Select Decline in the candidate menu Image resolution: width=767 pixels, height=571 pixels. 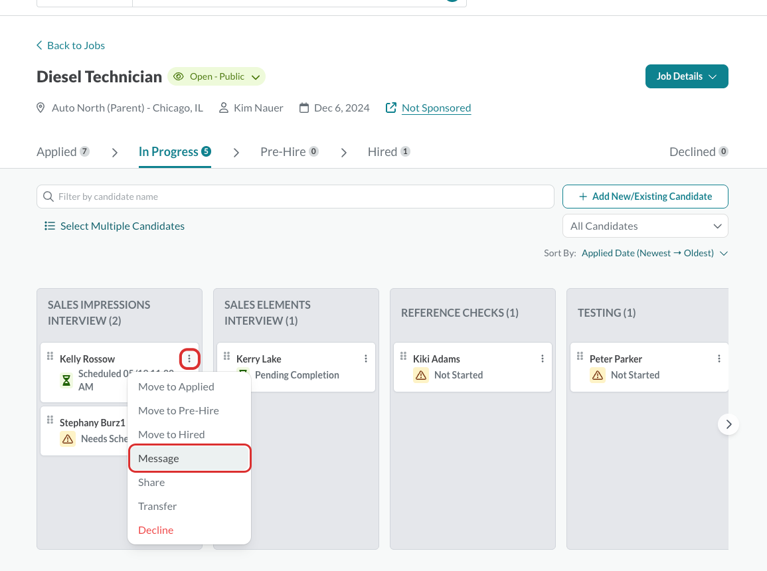pyautogui.click(x=189, y=530)
